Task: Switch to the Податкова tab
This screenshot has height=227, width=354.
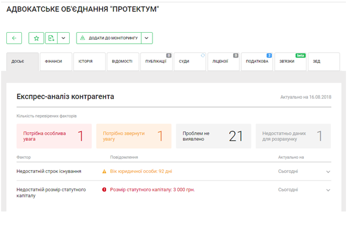Action: [x=257, y=61]
